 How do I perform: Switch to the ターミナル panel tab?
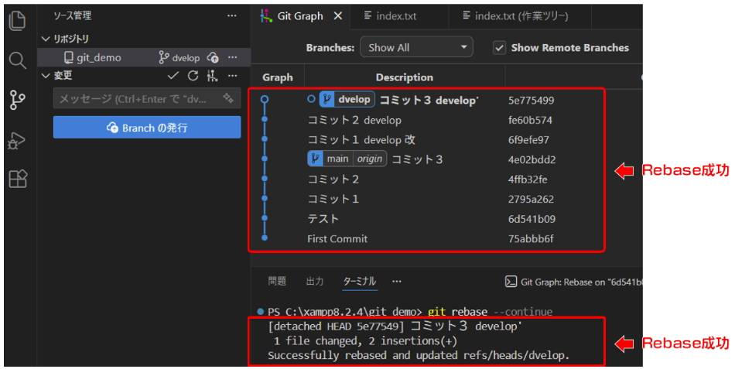[x=359, y=281]
